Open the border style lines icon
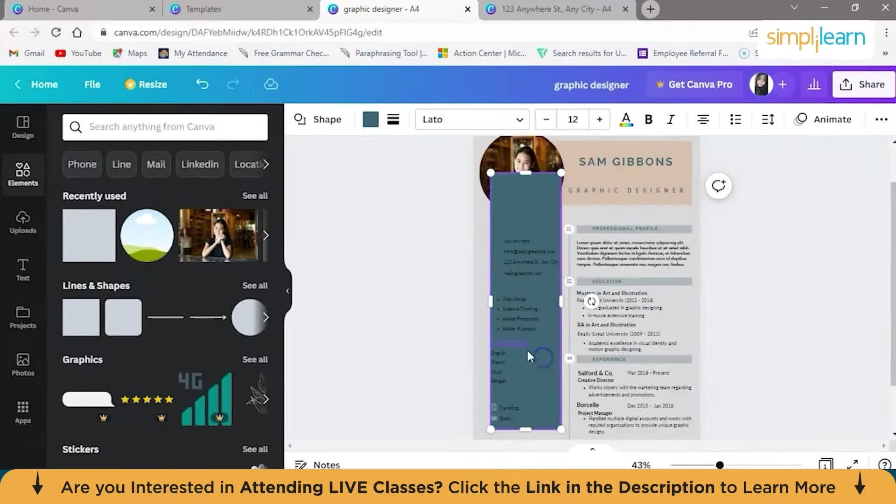The height and width of the screenshot is (504, 896). point(393,119)
